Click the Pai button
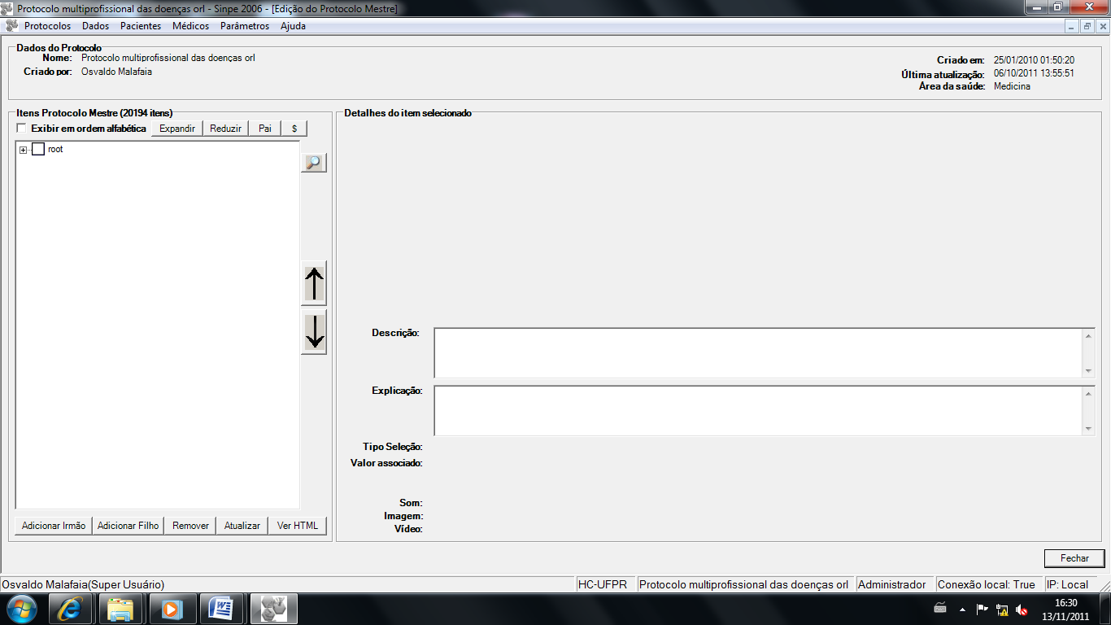1111x625 pixels. point(264,129)
